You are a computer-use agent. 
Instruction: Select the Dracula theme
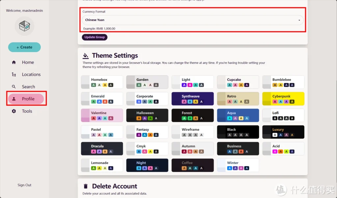pos(102,149)
